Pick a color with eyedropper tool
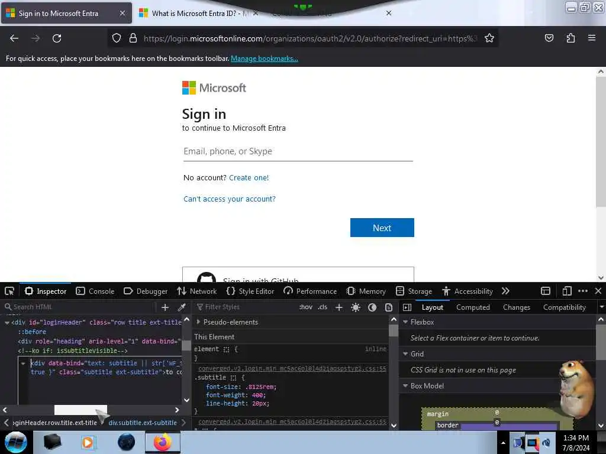Screen dimensions: 606x454 tap(181, 307)
